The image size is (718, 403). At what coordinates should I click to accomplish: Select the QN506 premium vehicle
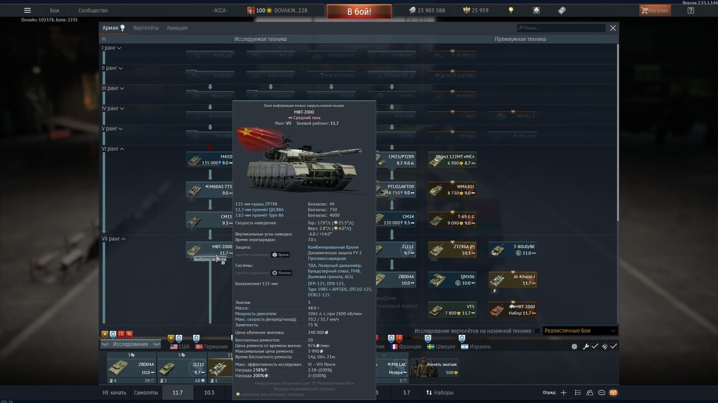[x=452, y=280]
